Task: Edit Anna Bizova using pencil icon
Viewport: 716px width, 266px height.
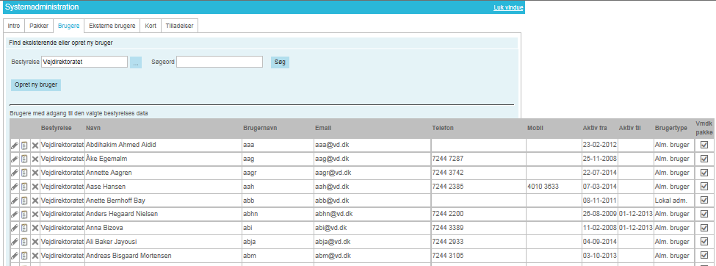Action: point(15,228)
